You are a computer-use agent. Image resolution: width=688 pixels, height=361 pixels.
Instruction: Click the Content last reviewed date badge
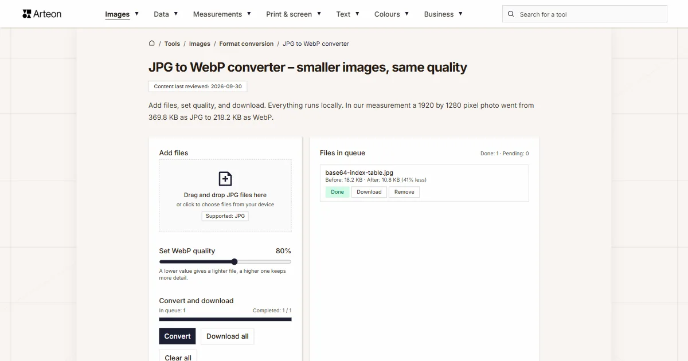pyautogui.click(x=198, y=87)
